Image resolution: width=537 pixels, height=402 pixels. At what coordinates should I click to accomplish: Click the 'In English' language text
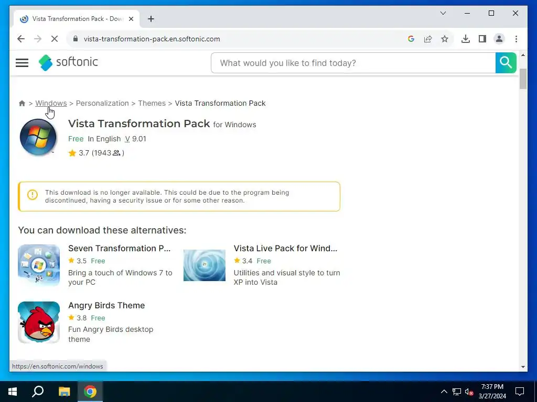tap(104, 139)
